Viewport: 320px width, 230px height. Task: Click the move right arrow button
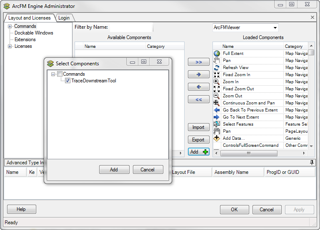point(199,74)
